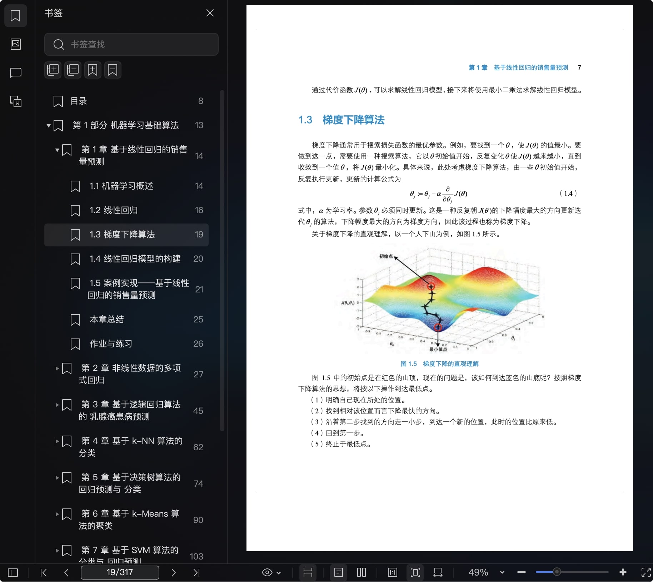Focus the 书签查找 search field

(131, 44)
